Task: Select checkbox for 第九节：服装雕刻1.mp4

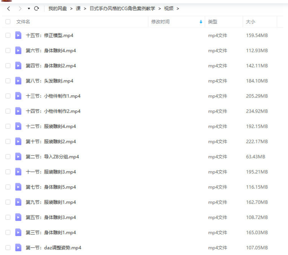Action: pyautogui.click(x=8, y=202)
